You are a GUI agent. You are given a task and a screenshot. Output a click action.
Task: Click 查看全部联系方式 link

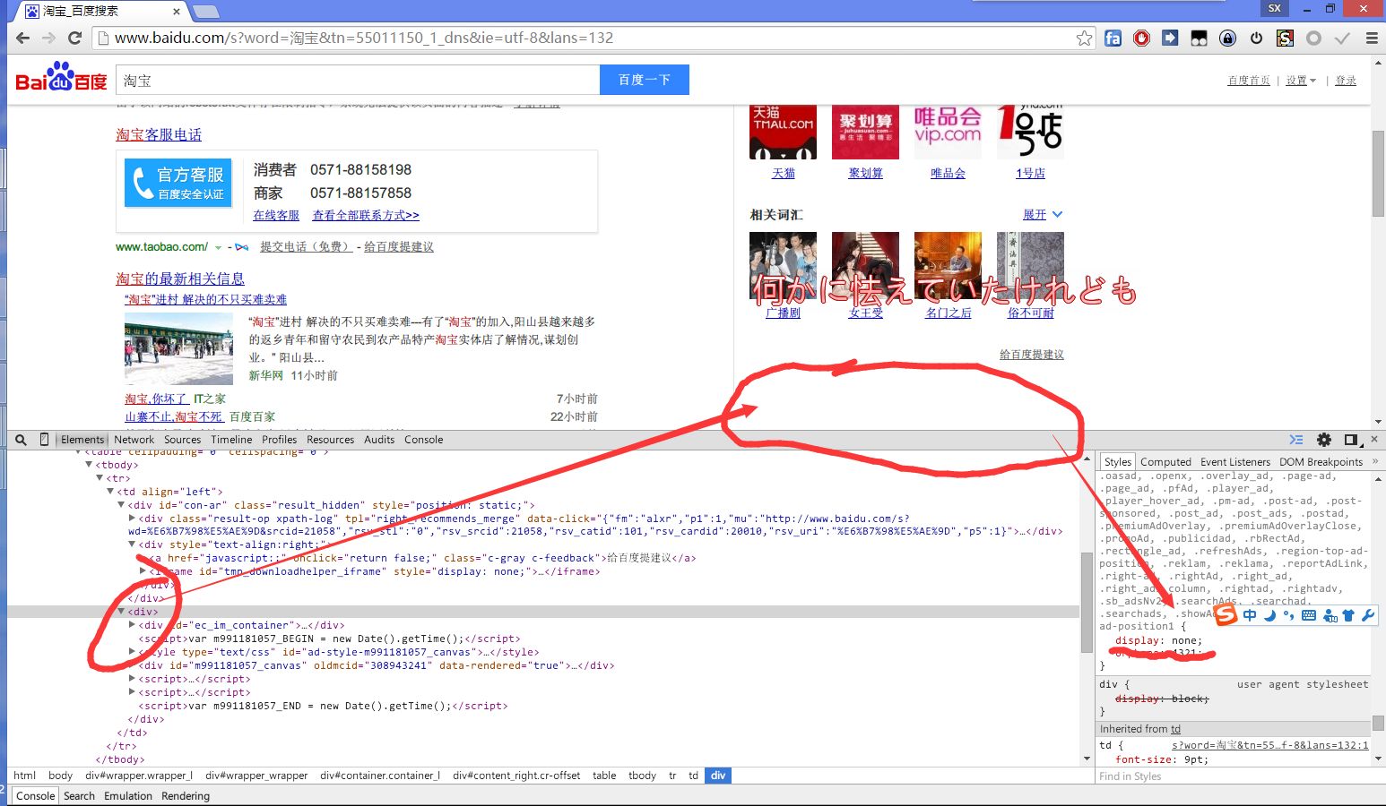click(x=366, y=216)
